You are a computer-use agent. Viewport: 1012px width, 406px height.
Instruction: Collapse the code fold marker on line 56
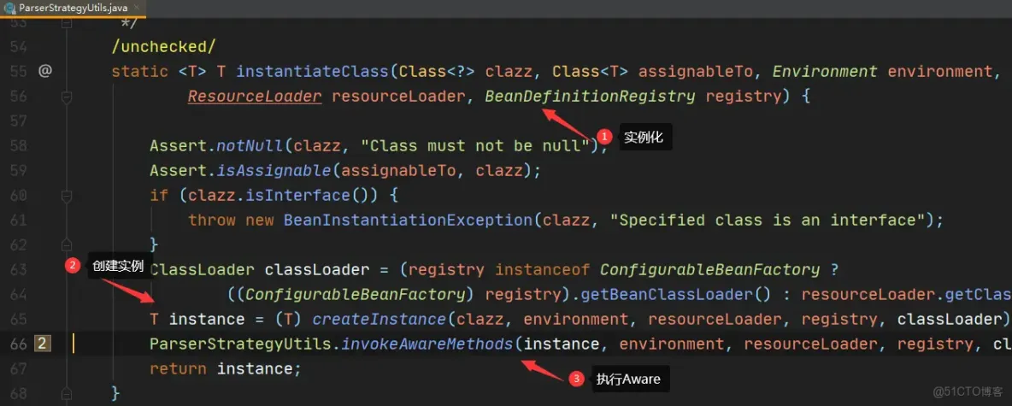[66, 97]
